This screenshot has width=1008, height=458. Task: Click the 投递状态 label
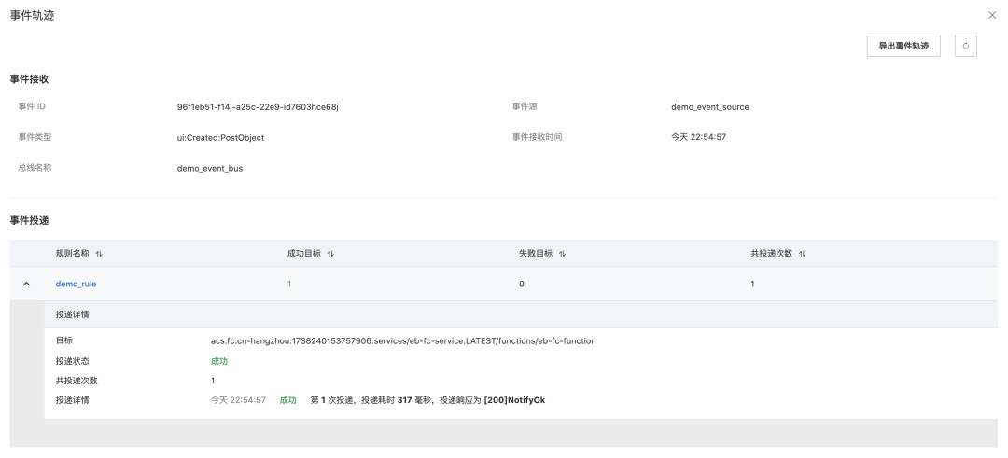(x=73, y=361)
